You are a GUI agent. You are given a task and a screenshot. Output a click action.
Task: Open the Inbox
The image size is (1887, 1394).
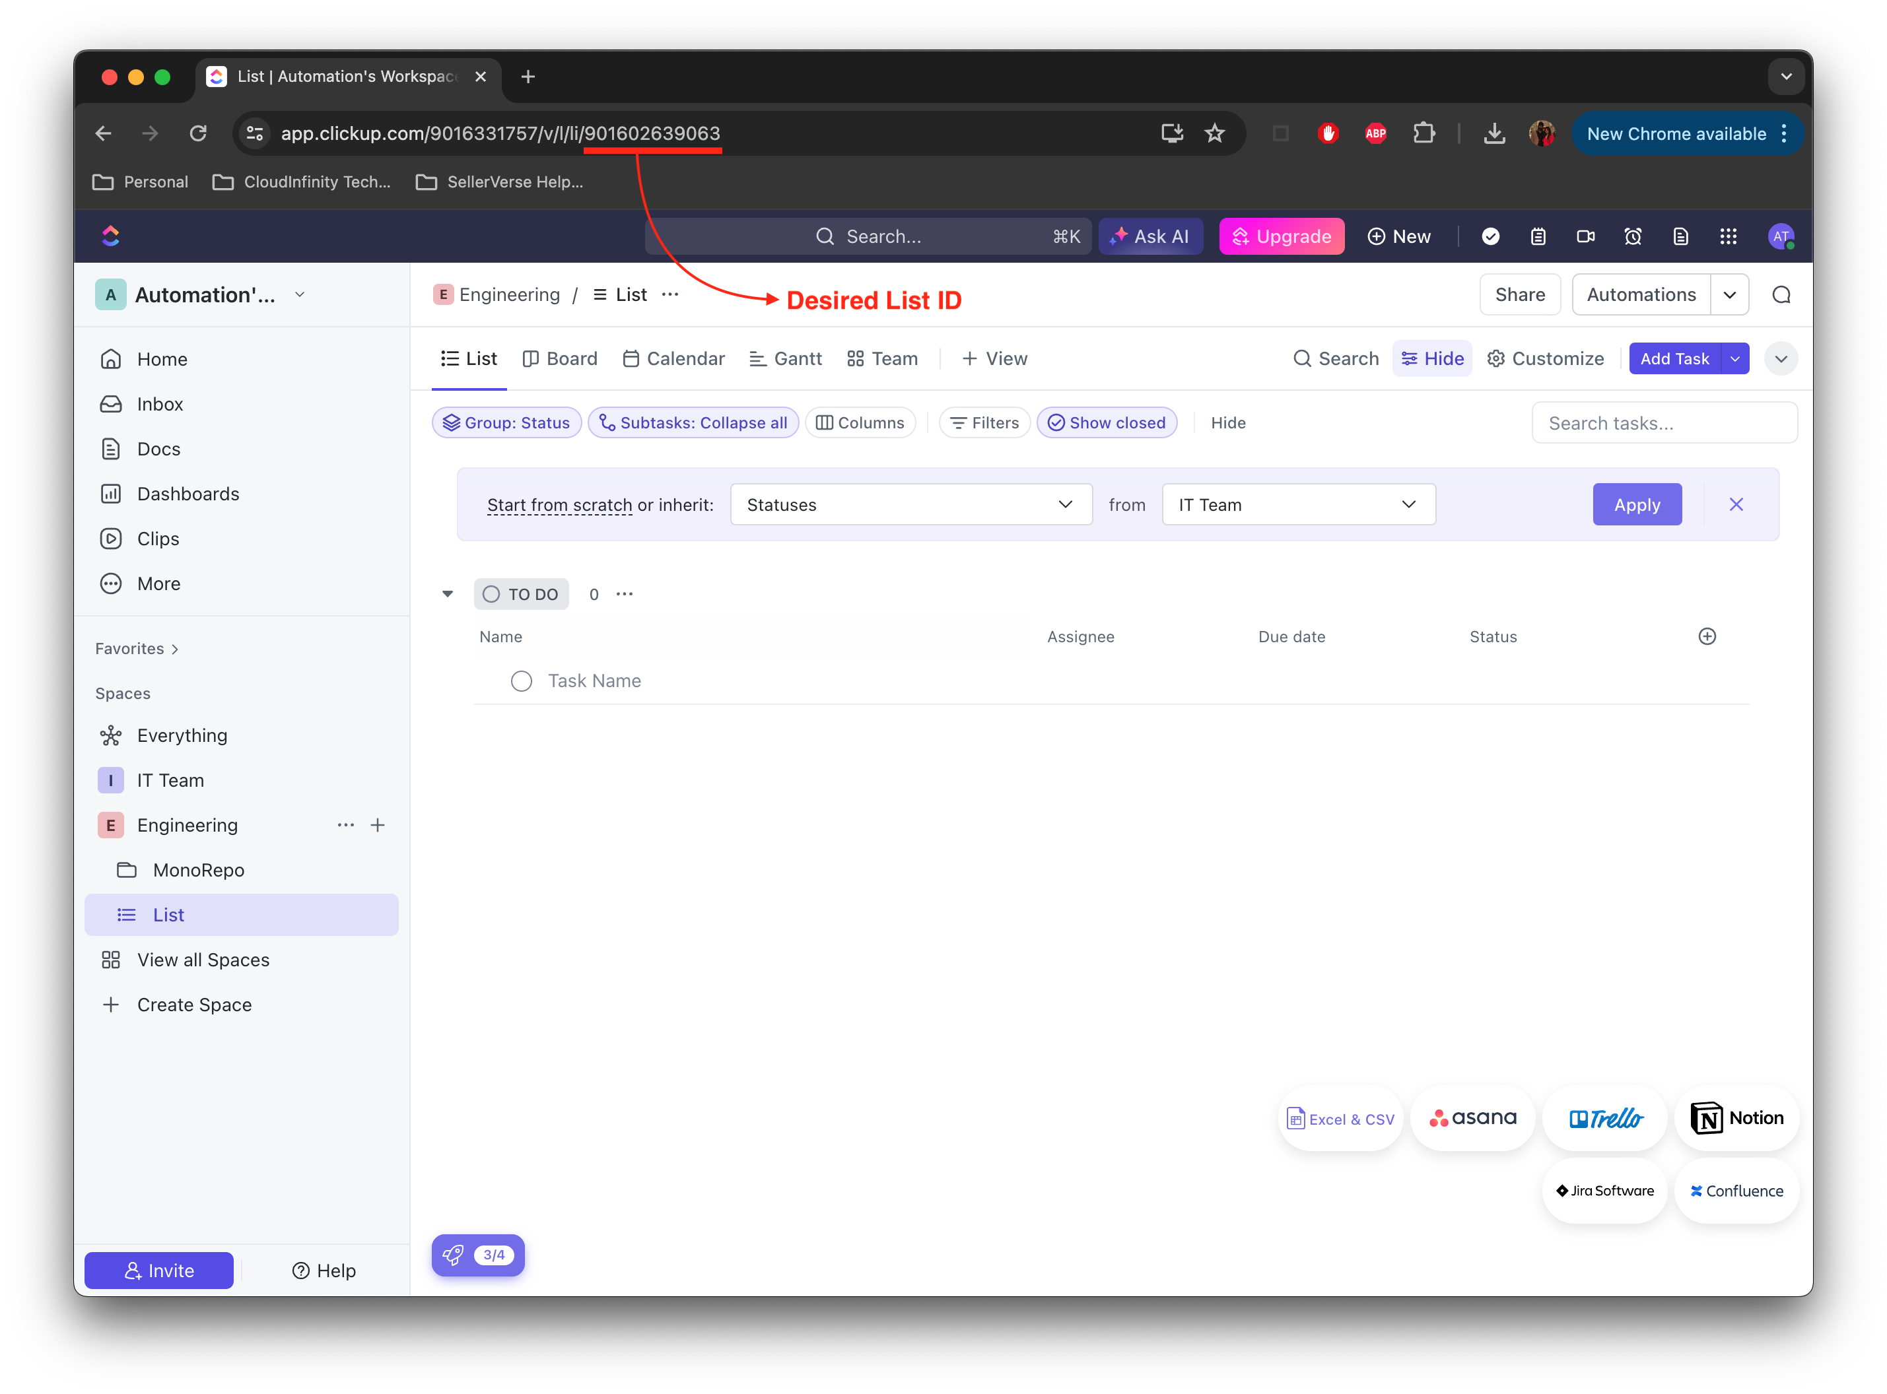(160, 403)
